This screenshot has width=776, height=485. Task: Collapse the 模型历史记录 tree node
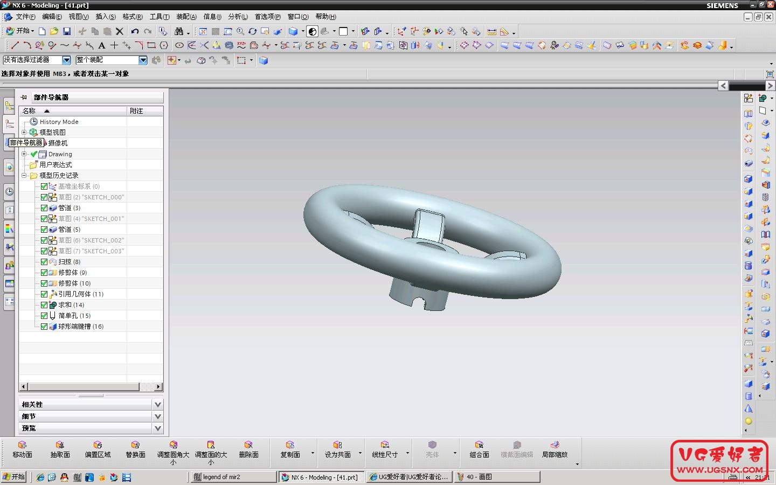(x=24, y=175)
